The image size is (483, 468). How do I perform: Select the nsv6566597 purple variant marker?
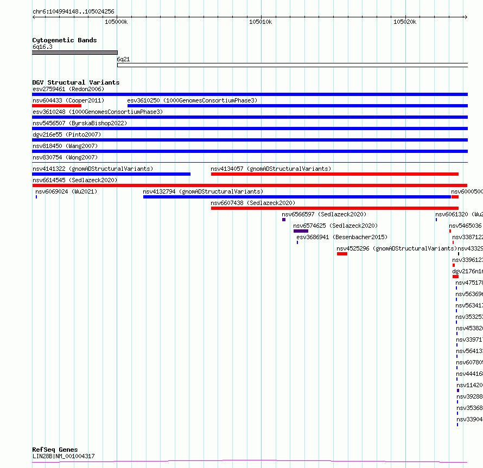pos(284,220)
